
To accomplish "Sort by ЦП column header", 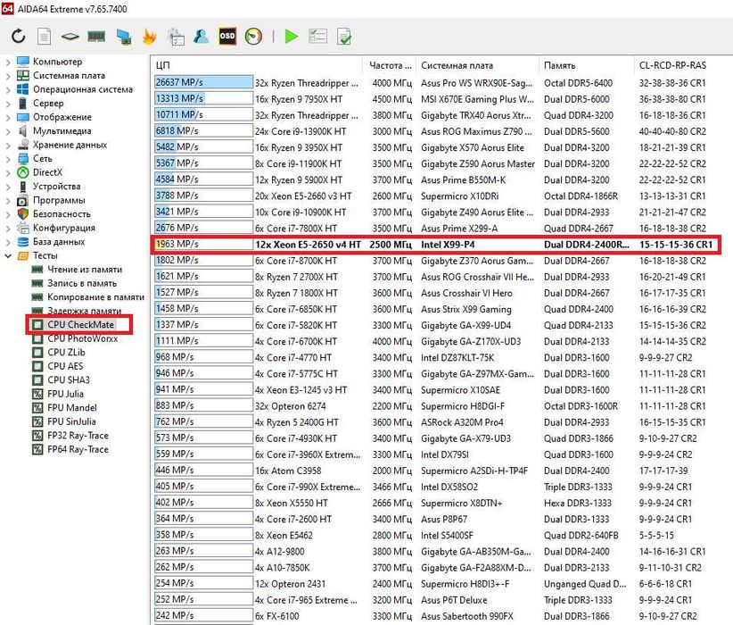I will coord(257,65).
